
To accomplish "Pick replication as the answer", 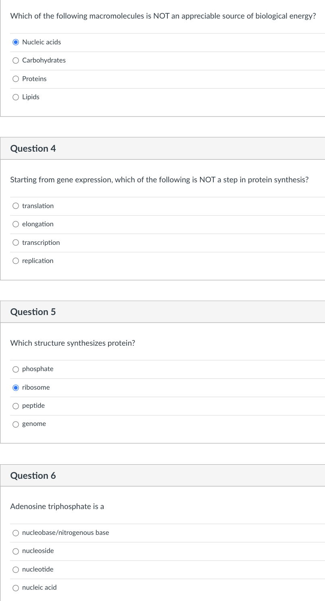I will (16, 261).
